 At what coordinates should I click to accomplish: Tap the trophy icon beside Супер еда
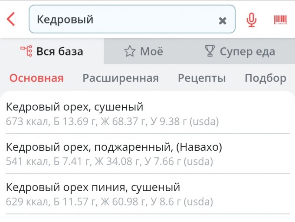210,51
